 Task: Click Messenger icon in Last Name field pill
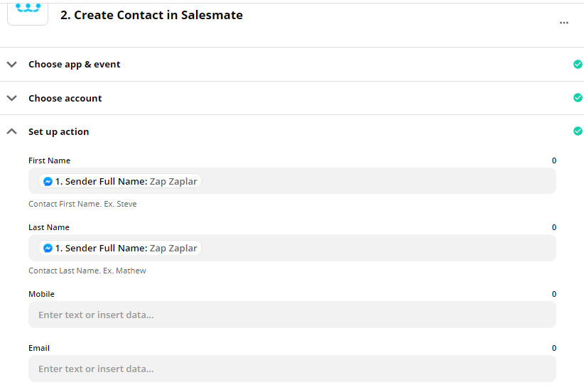48,248
